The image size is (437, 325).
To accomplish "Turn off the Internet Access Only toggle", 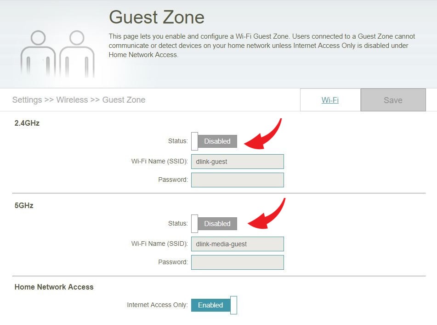I will click(x=214, y=305).
